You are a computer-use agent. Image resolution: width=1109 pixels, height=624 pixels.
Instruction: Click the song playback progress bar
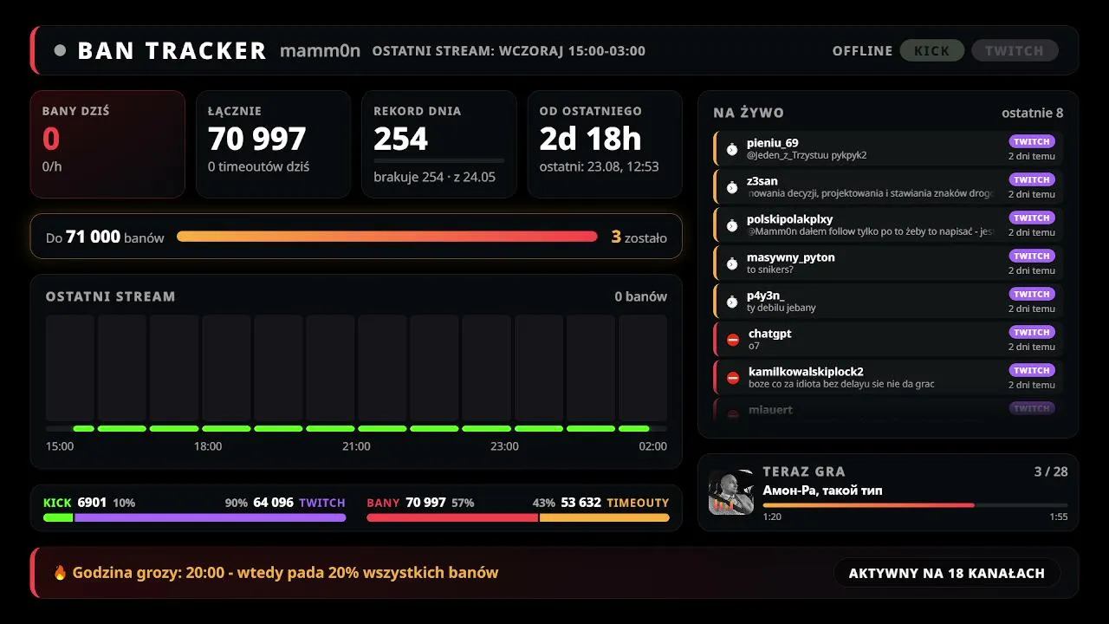tap(915, 504)
